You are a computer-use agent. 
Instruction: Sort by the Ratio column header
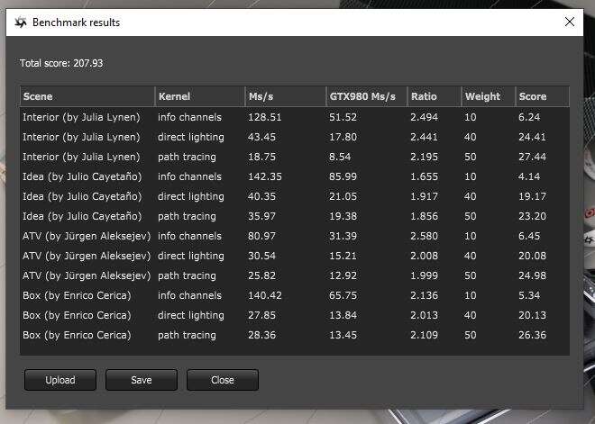[x=435, y=96]
